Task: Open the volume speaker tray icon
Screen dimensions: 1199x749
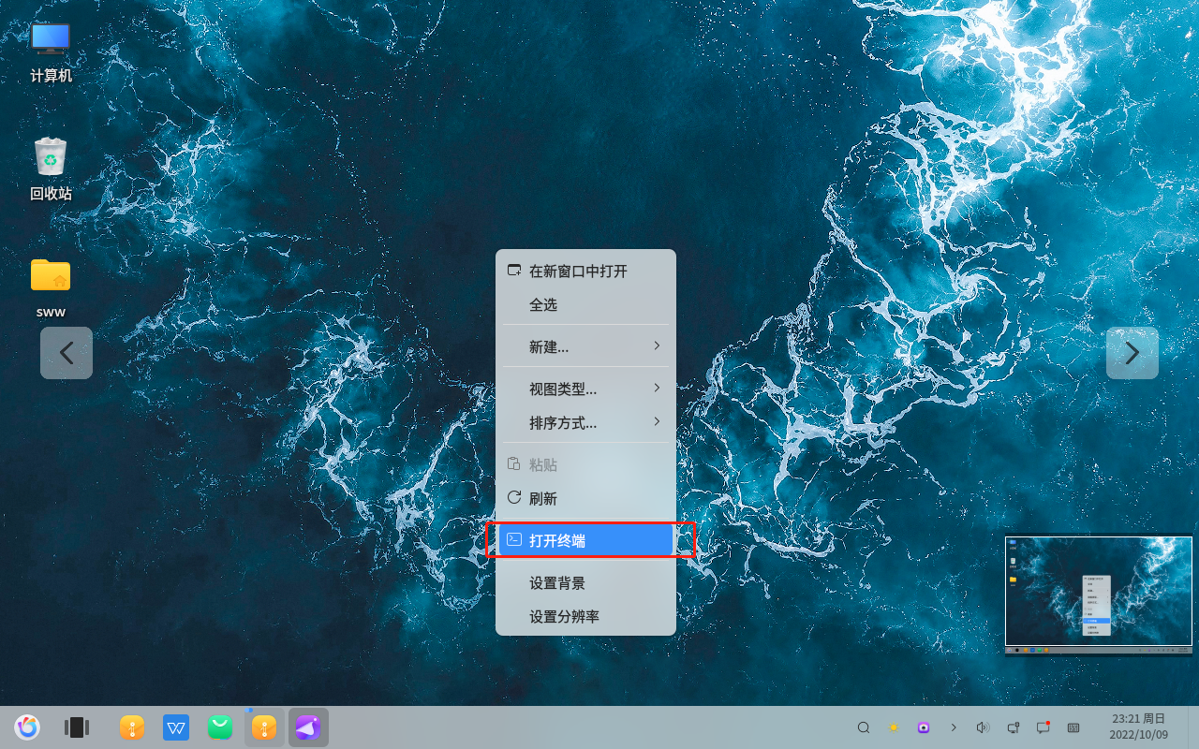Action: coord(983,727)
